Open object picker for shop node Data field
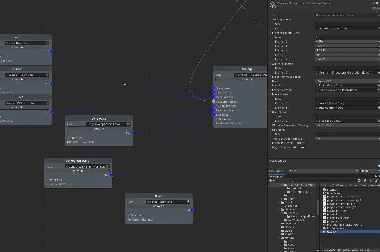 point(47,43)
